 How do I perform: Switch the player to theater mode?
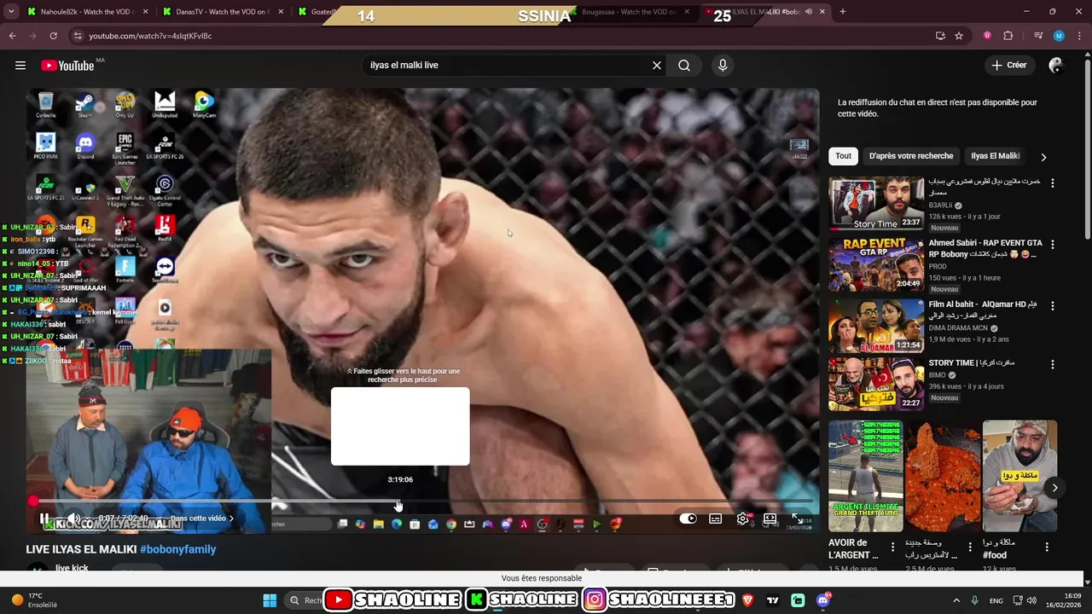point(770,518)
